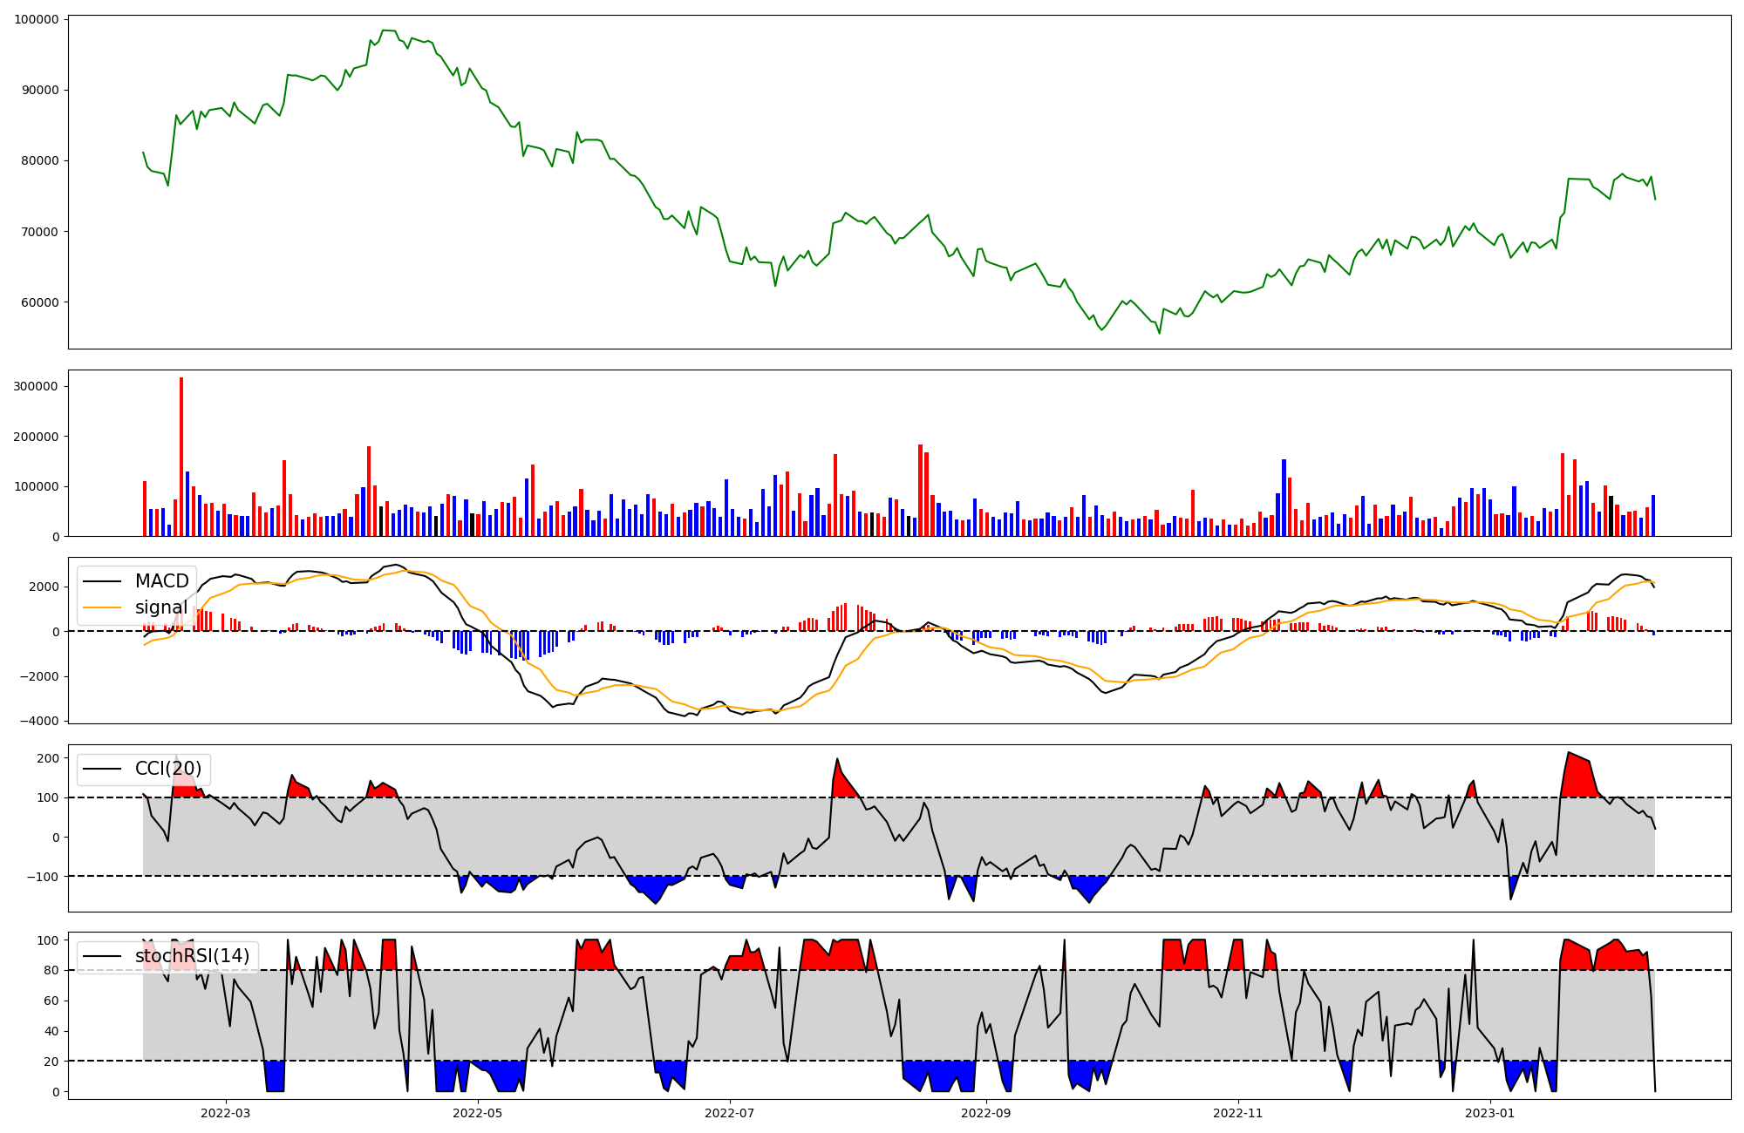Image resolution: width=1744 pixels, height=1133 pixels.
Task: Click the 100000 price axis label
Action: point(37,19)
